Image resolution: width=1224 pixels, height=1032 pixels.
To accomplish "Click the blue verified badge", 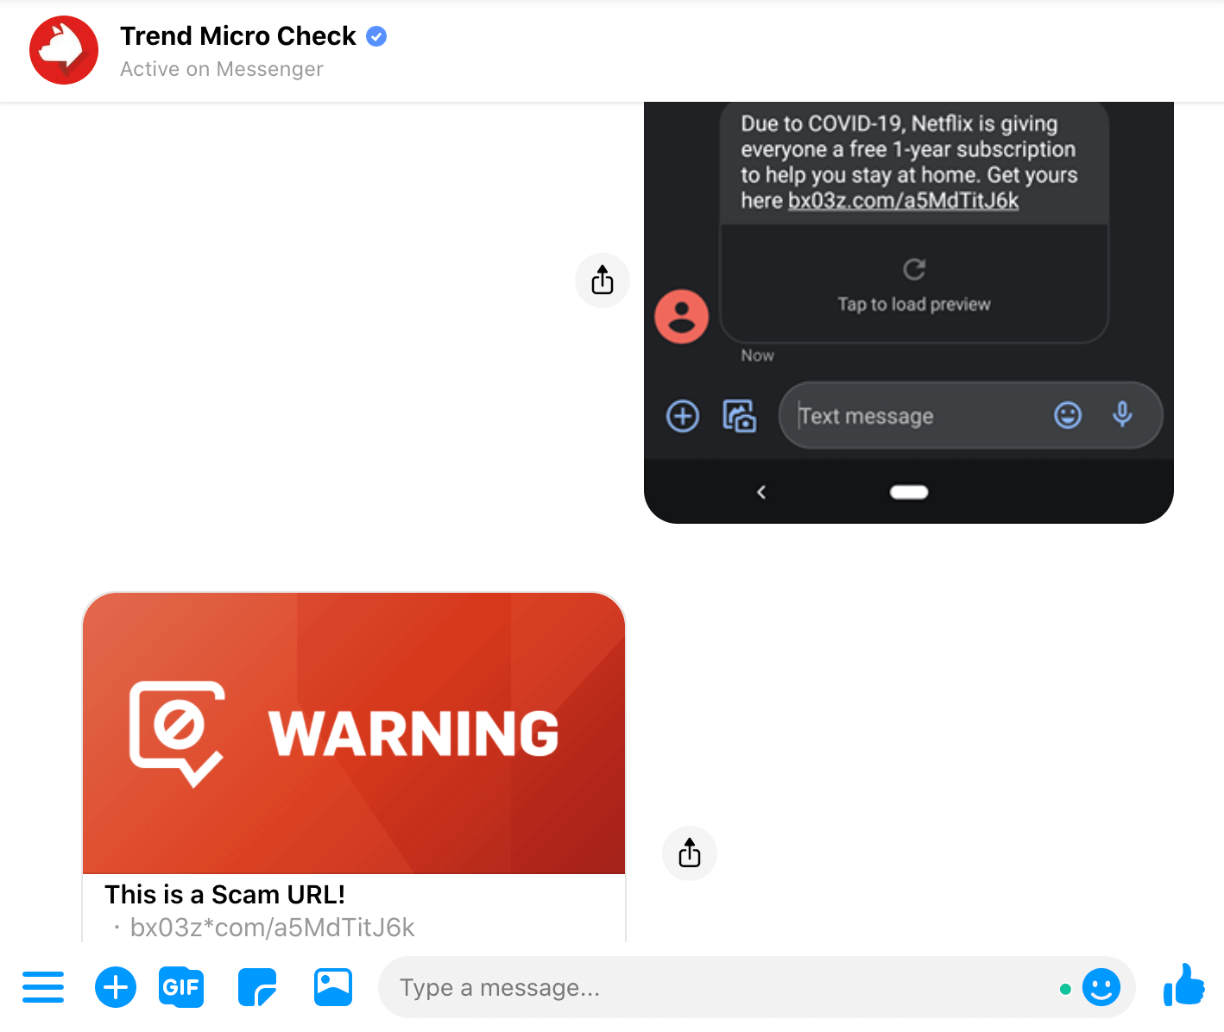I will [376, 36].
